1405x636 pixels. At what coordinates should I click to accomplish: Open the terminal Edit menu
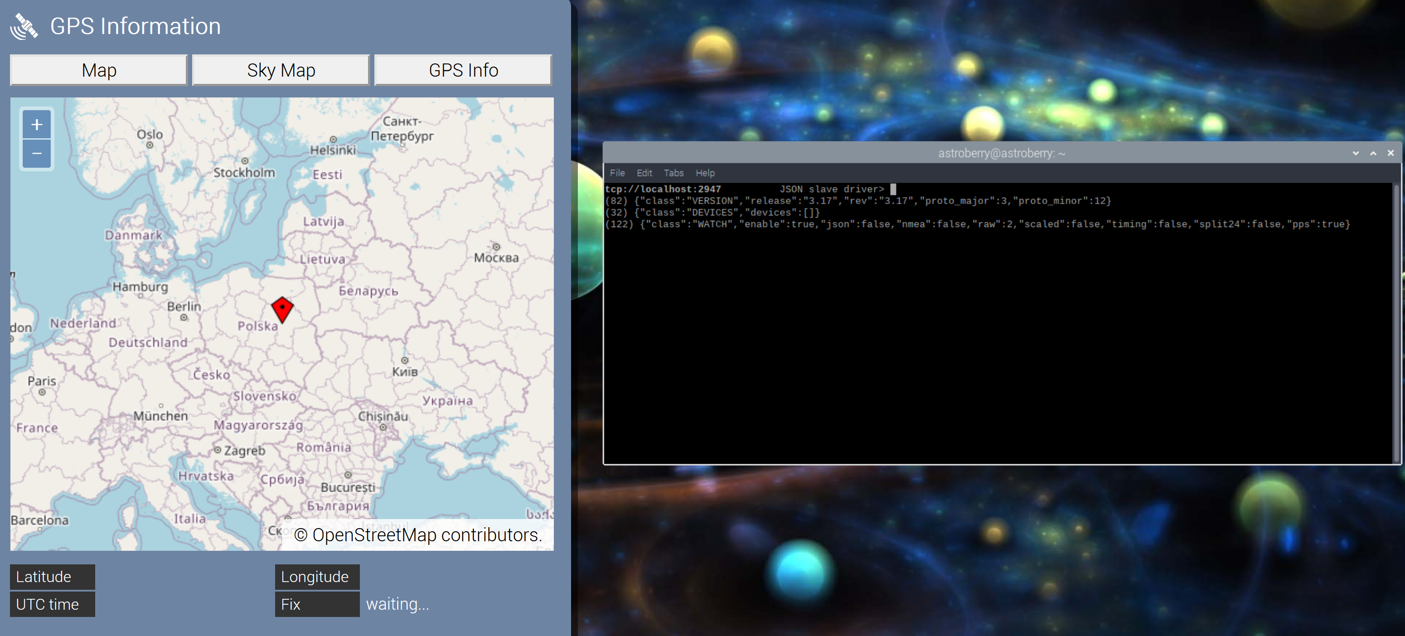pyautogui.click(x=644, y=173)
